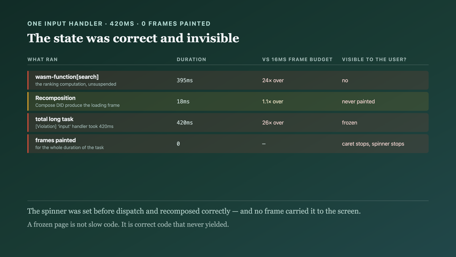
Task: Click the '24× over' budget value
Action: [x=273, y=80]
